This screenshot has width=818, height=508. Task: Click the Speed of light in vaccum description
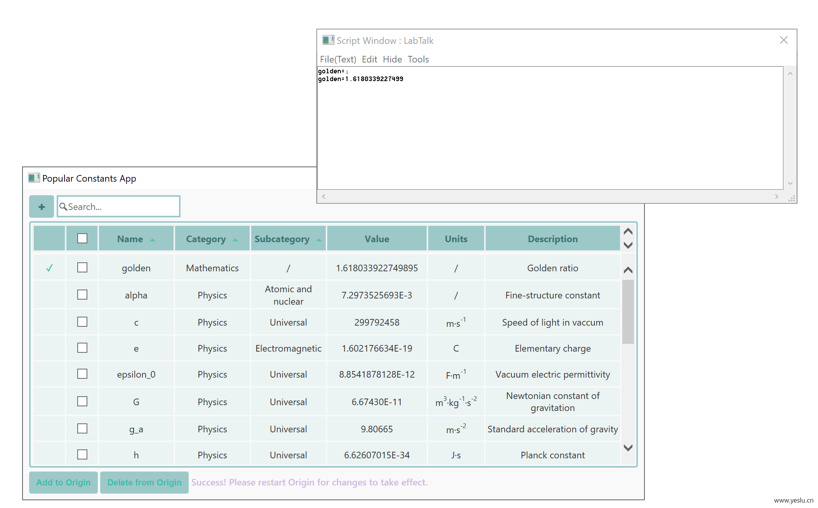tap(553, 322)
